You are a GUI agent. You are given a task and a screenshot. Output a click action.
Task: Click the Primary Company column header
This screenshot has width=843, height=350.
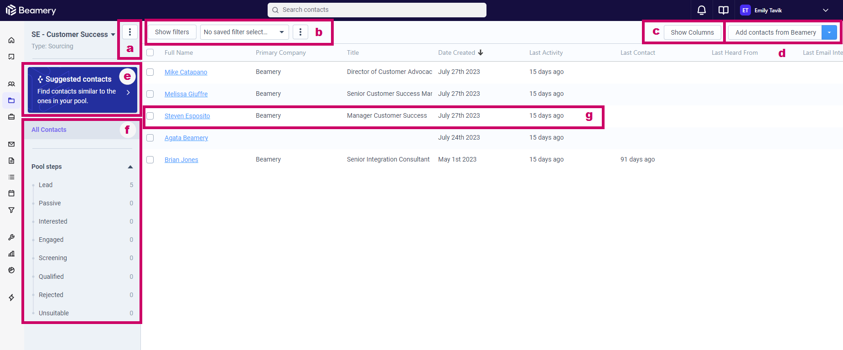pos(281,52)
